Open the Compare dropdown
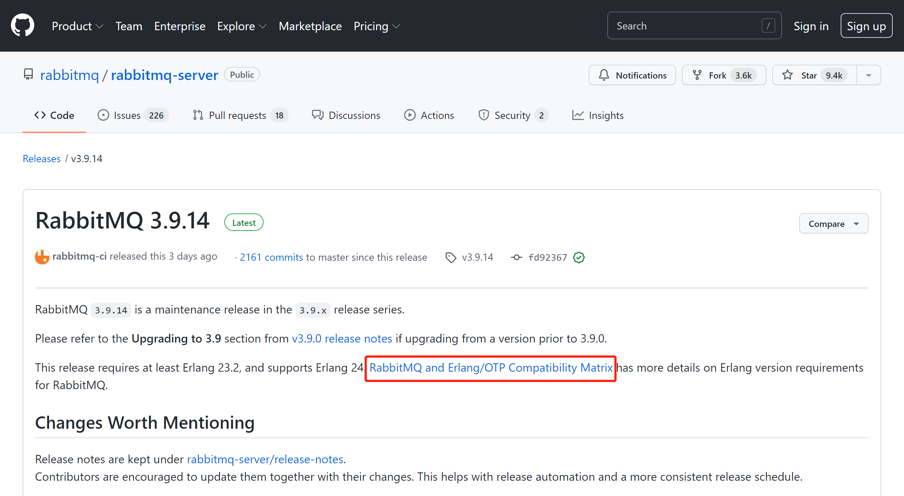 [834, 224]
